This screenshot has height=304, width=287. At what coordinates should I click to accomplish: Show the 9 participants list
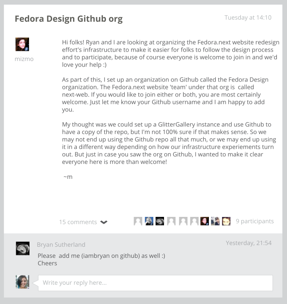pos(255,221)
